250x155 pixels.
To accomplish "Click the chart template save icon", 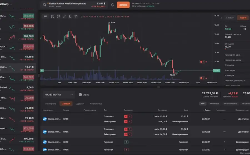I will (52, 16).
